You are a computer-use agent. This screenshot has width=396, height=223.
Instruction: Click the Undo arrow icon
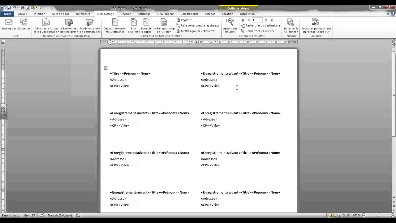click(14, 8)
